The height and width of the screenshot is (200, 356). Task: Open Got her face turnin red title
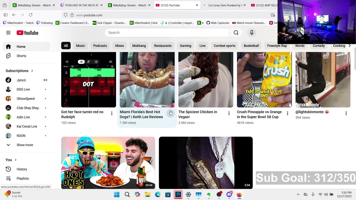click(82, 114)
